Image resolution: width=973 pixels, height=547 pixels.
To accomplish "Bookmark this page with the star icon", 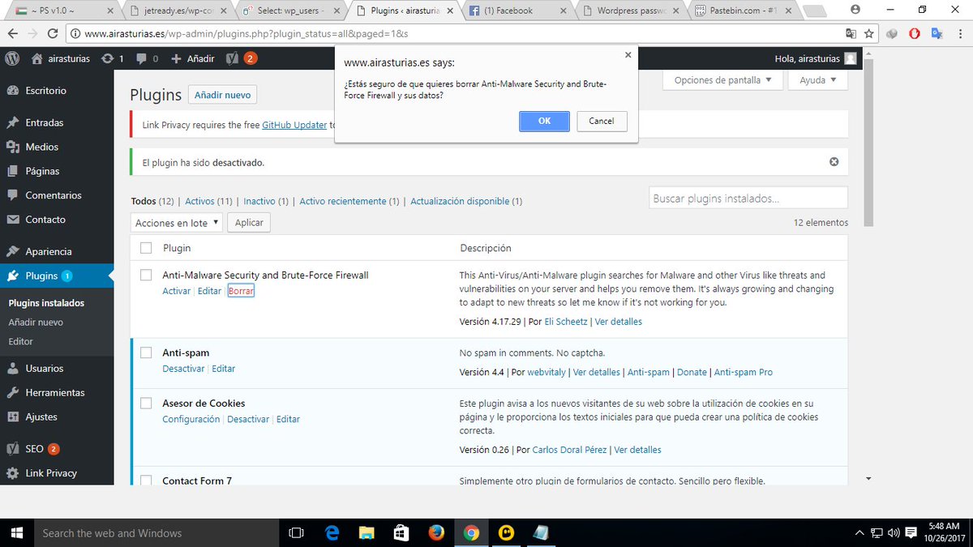I will pos(869,34).
